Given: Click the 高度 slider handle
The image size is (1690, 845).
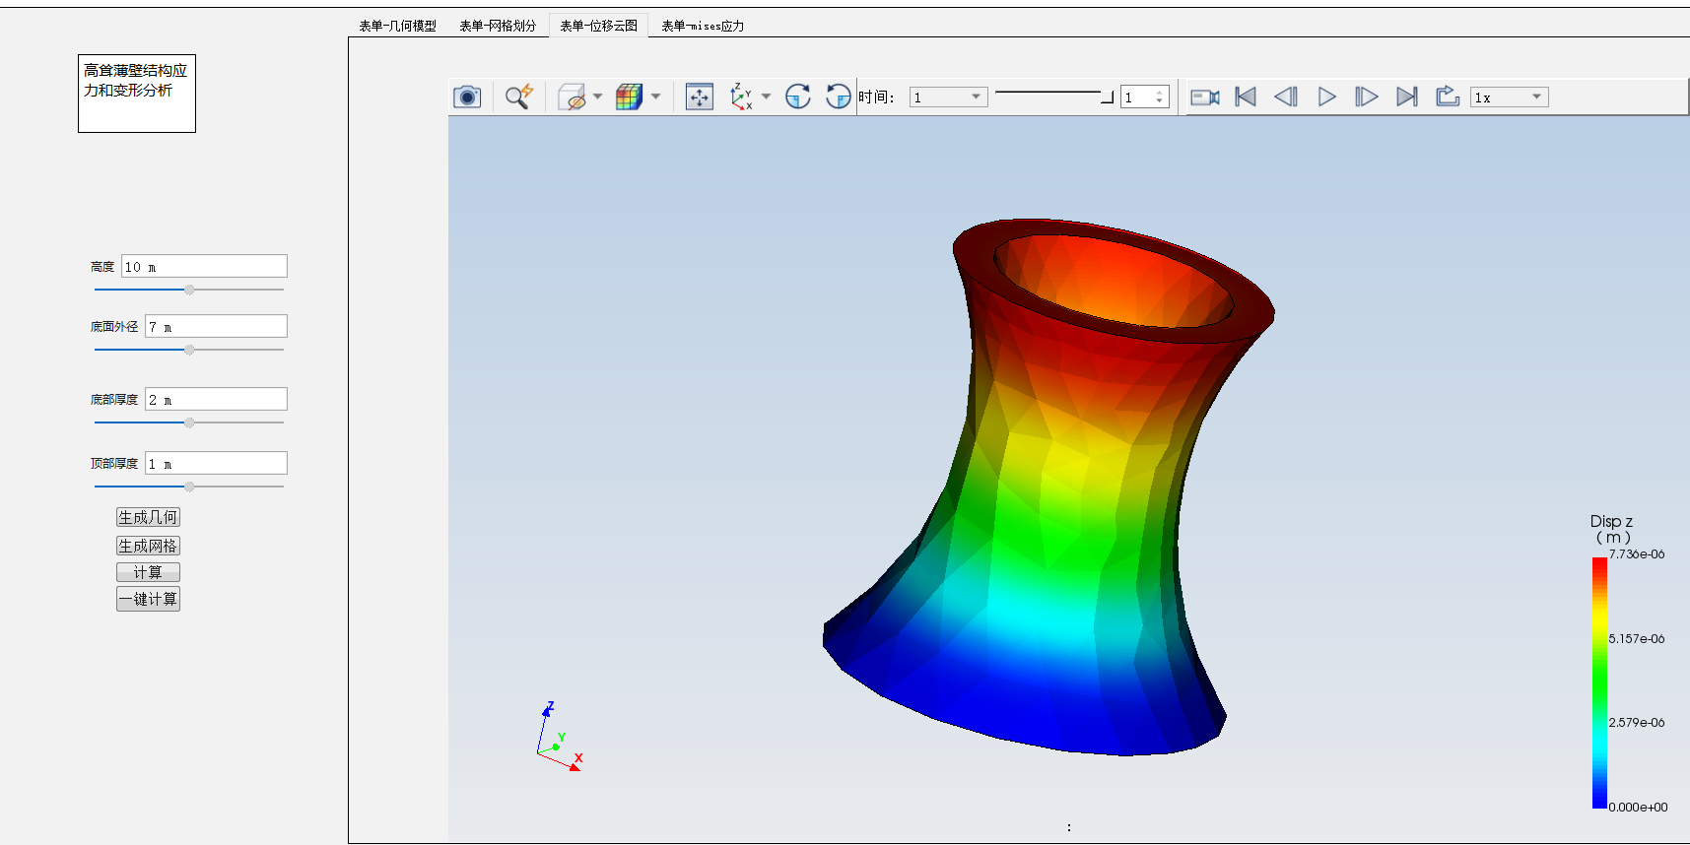Looking at the screenshot, I should coord(189,290).
